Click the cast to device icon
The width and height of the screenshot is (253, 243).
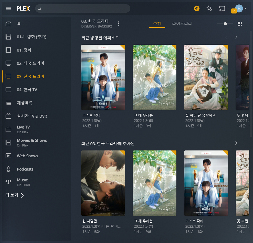(222, 8)
